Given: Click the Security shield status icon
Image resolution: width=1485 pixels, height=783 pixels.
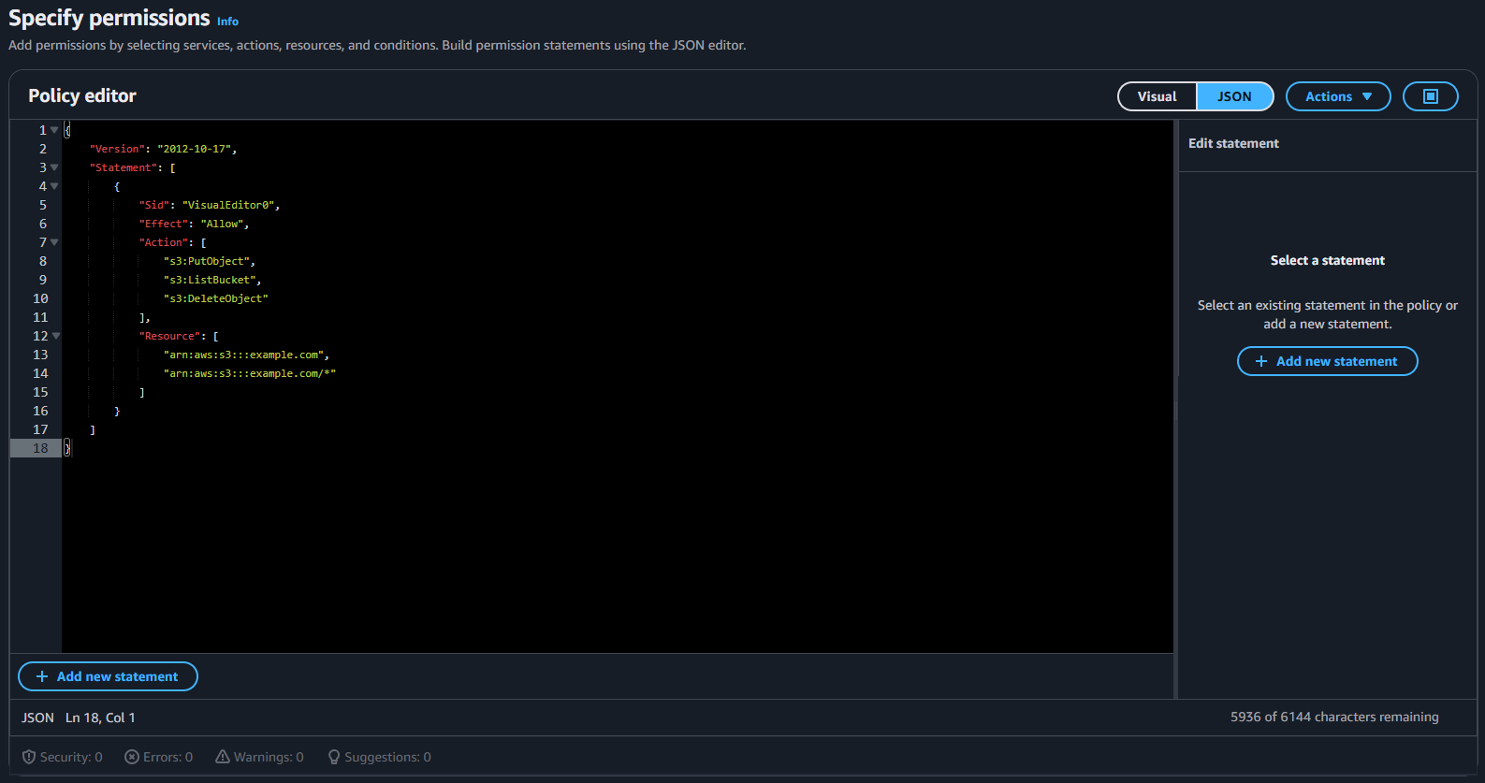Looking at the screenshot, I should (x=29, y=757).
